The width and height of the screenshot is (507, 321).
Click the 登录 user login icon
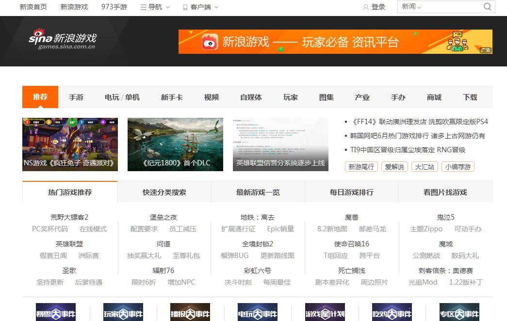click(366, 7)
